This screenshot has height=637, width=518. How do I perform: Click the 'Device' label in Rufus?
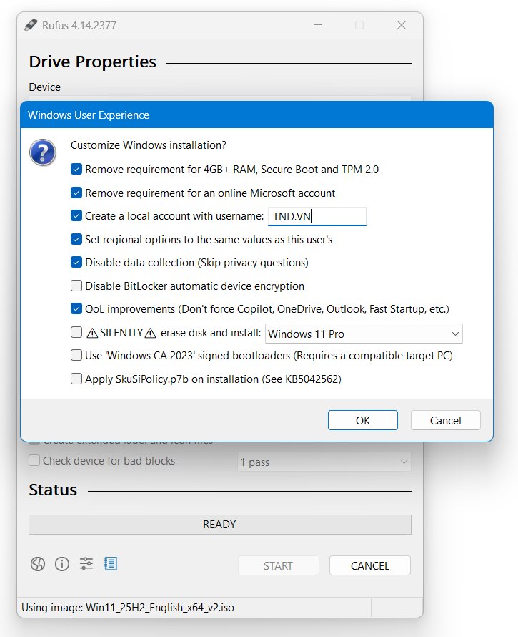(x=44, y=87)
